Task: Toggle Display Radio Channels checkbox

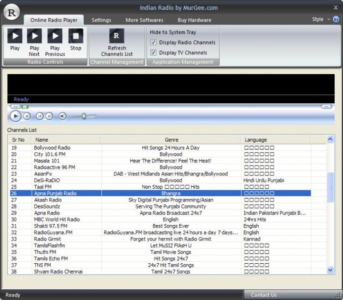Action: click(x=153, y=42)
